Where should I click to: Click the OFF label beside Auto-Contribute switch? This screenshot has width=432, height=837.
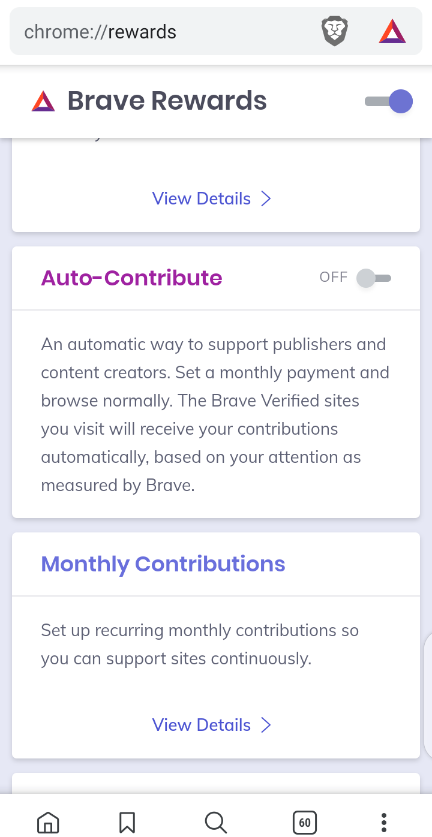[334, 277]
